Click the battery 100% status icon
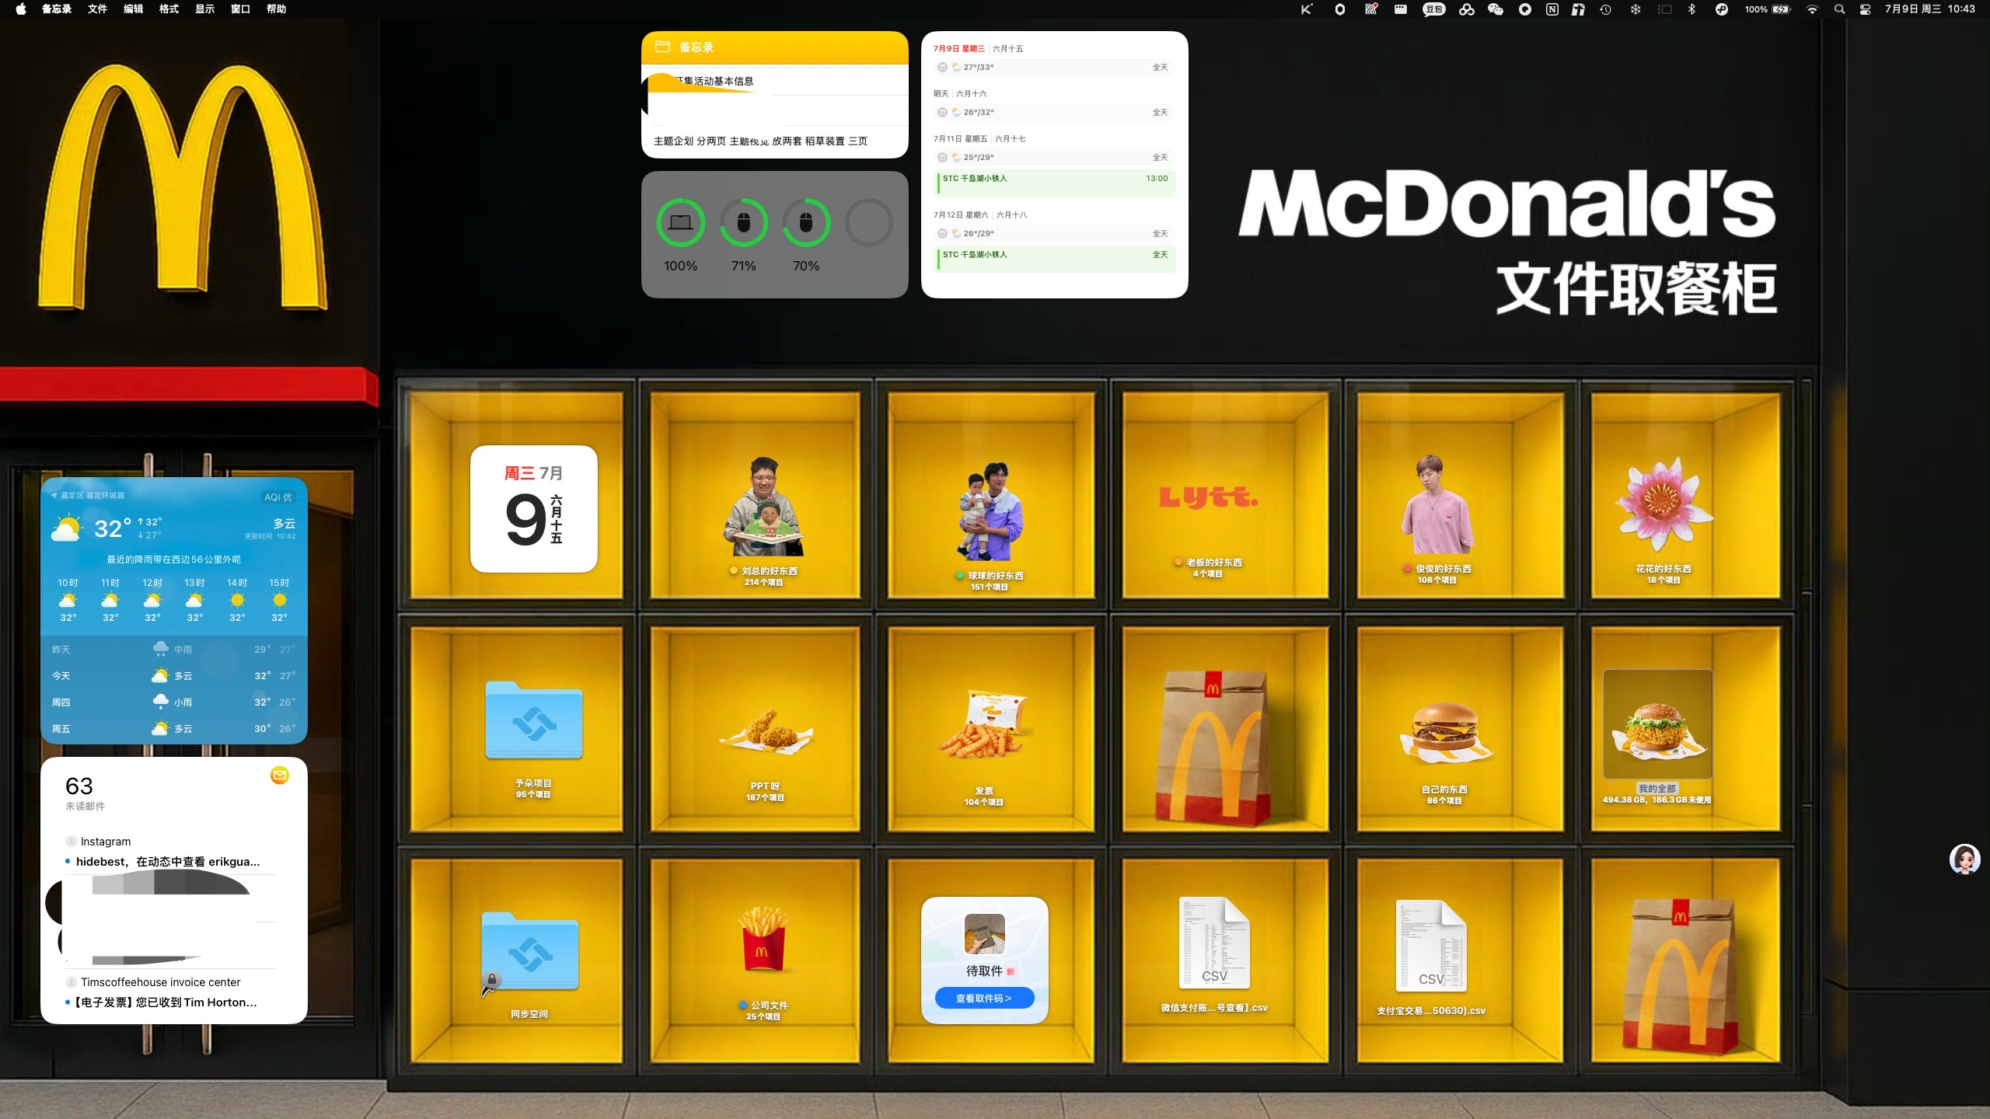1990x1119 pixels. pos(1768,9)
